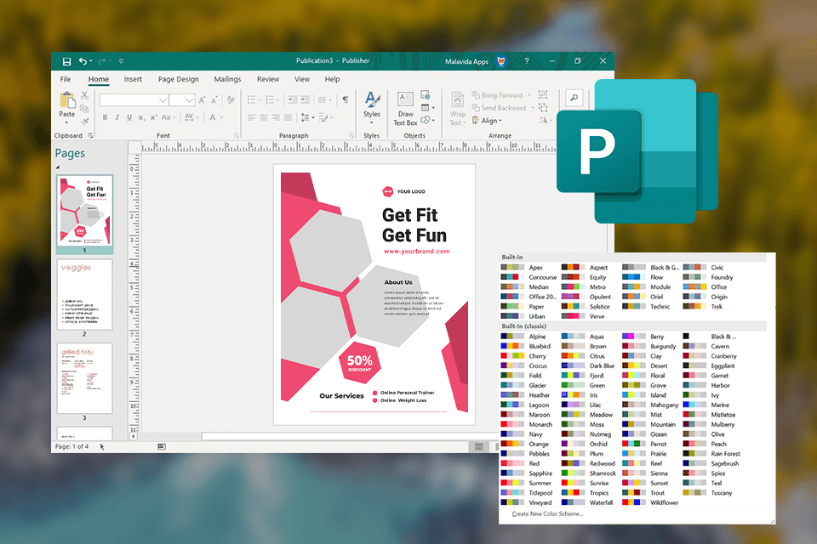Toggle bold formatting
The width and height of the screenshot is (817, 544).
[105, 117]
